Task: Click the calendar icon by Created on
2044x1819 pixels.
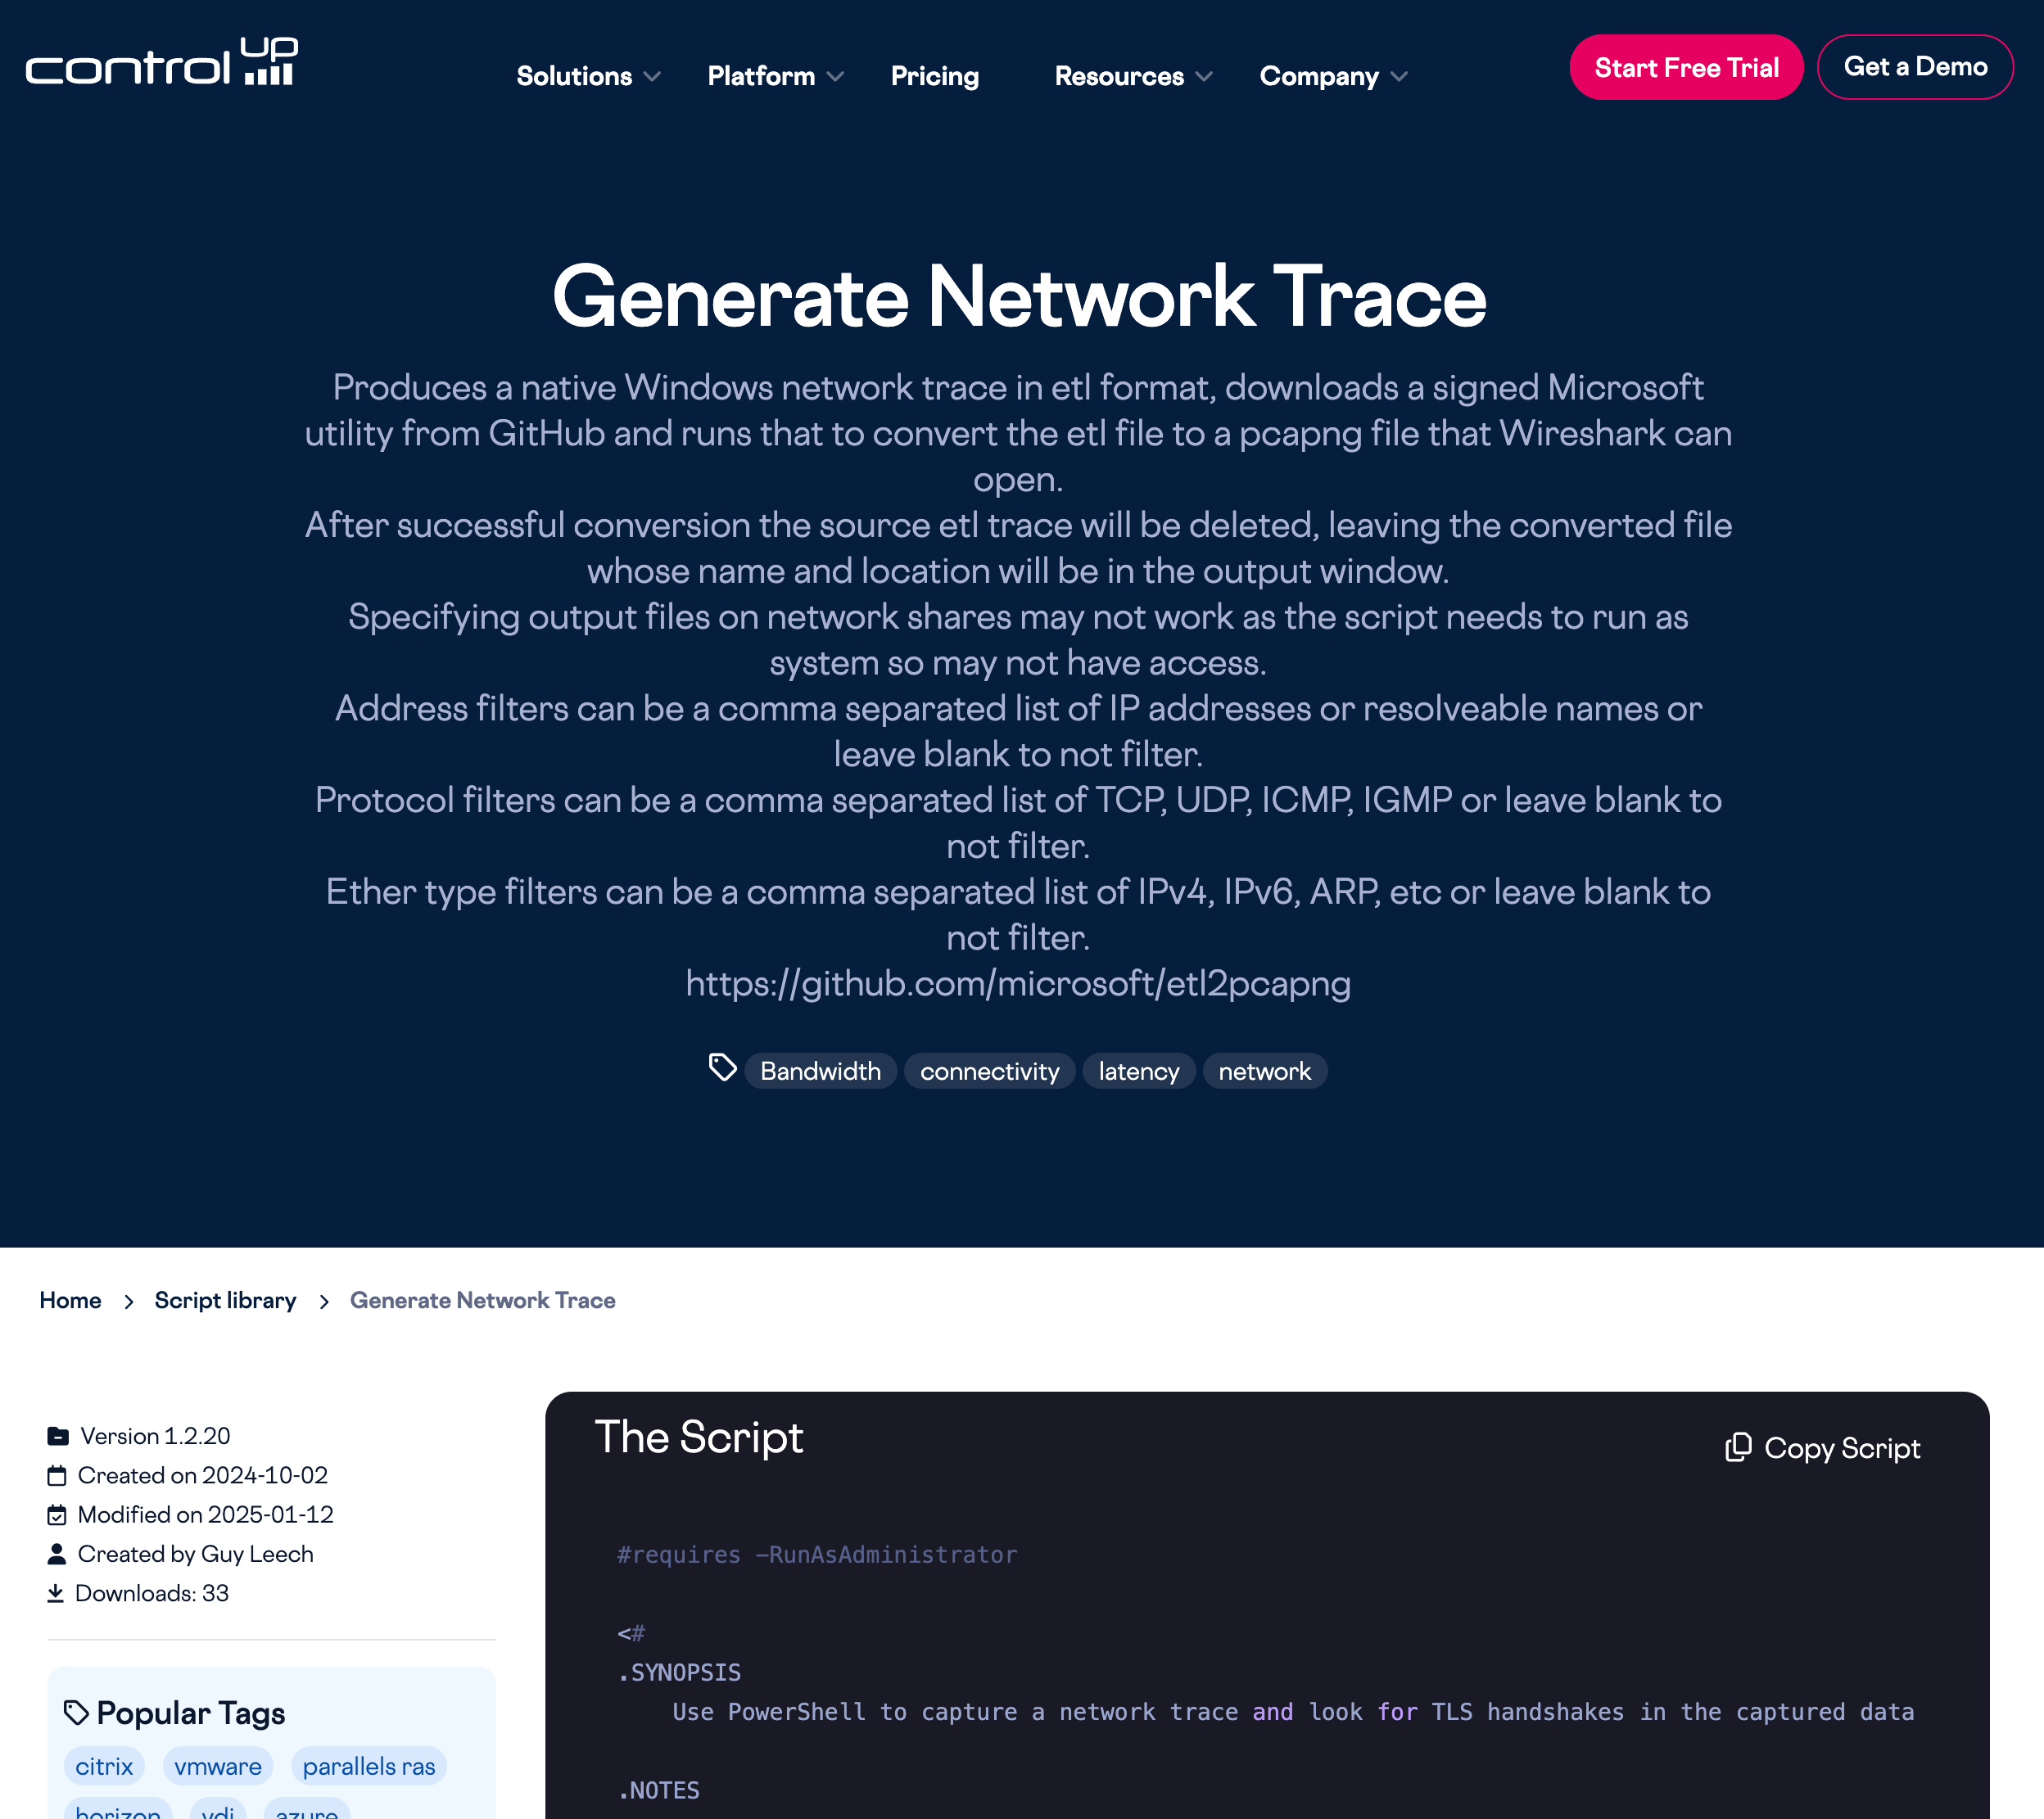Action: click(57, 1475)
